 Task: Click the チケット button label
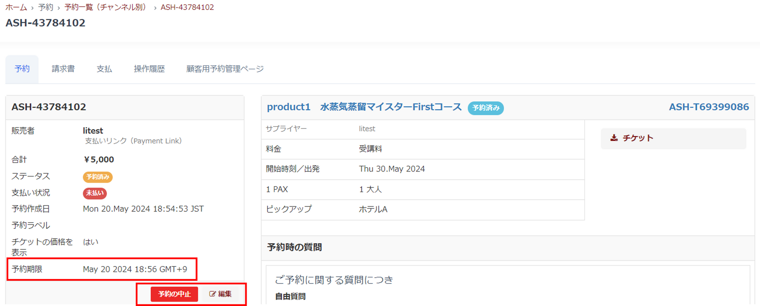[638, 138]
